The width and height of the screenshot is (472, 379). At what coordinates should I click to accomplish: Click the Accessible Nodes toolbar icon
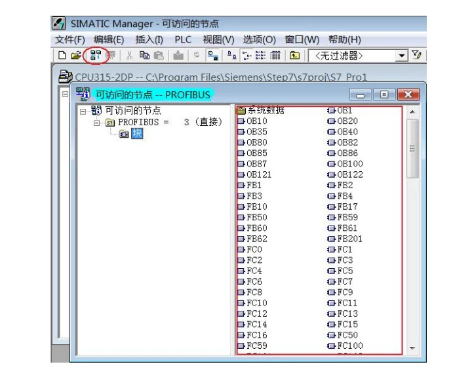[x=96, y=55]
